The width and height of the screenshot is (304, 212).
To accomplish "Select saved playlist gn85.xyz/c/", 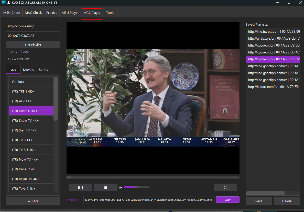I will tap(273, 38).
